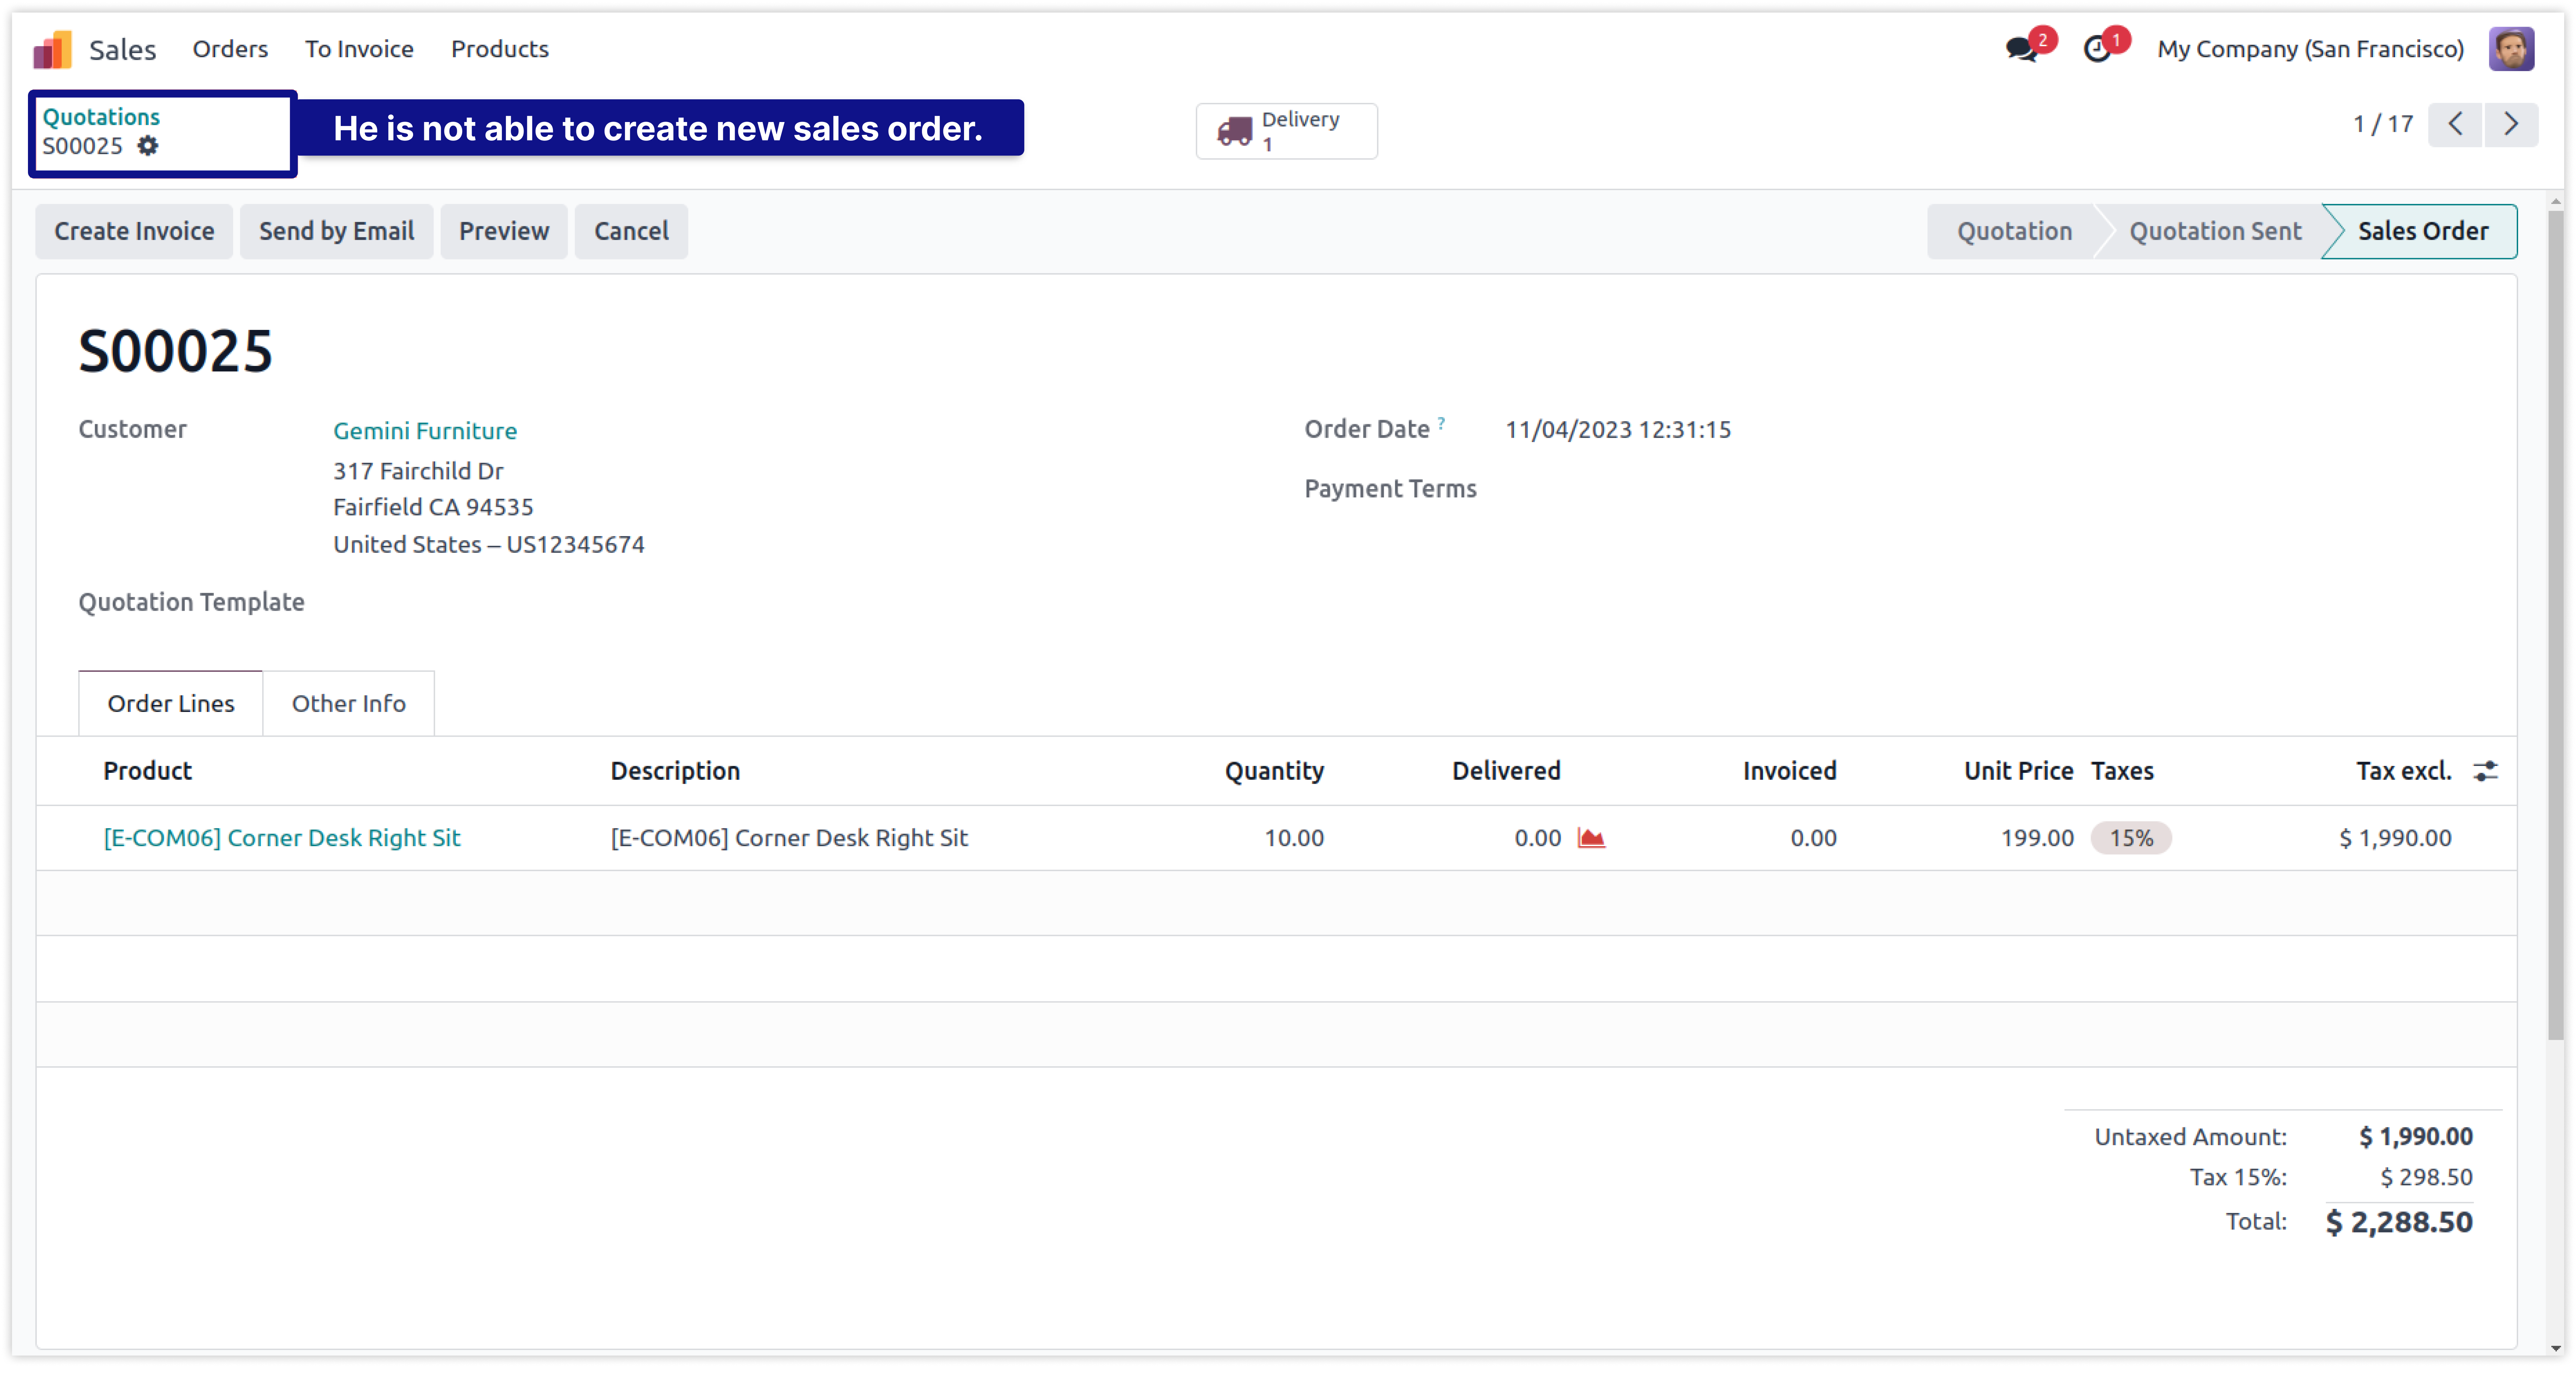
Task: Click the description cell of Corner Desk
Action: (789, 838)
